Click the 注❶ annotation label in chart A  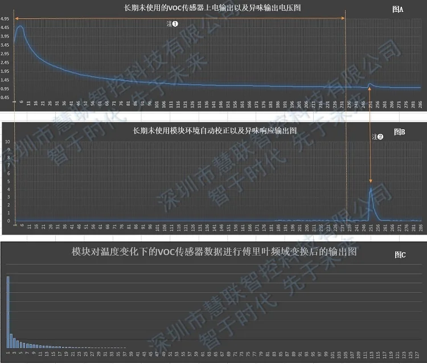pos(172,24)
